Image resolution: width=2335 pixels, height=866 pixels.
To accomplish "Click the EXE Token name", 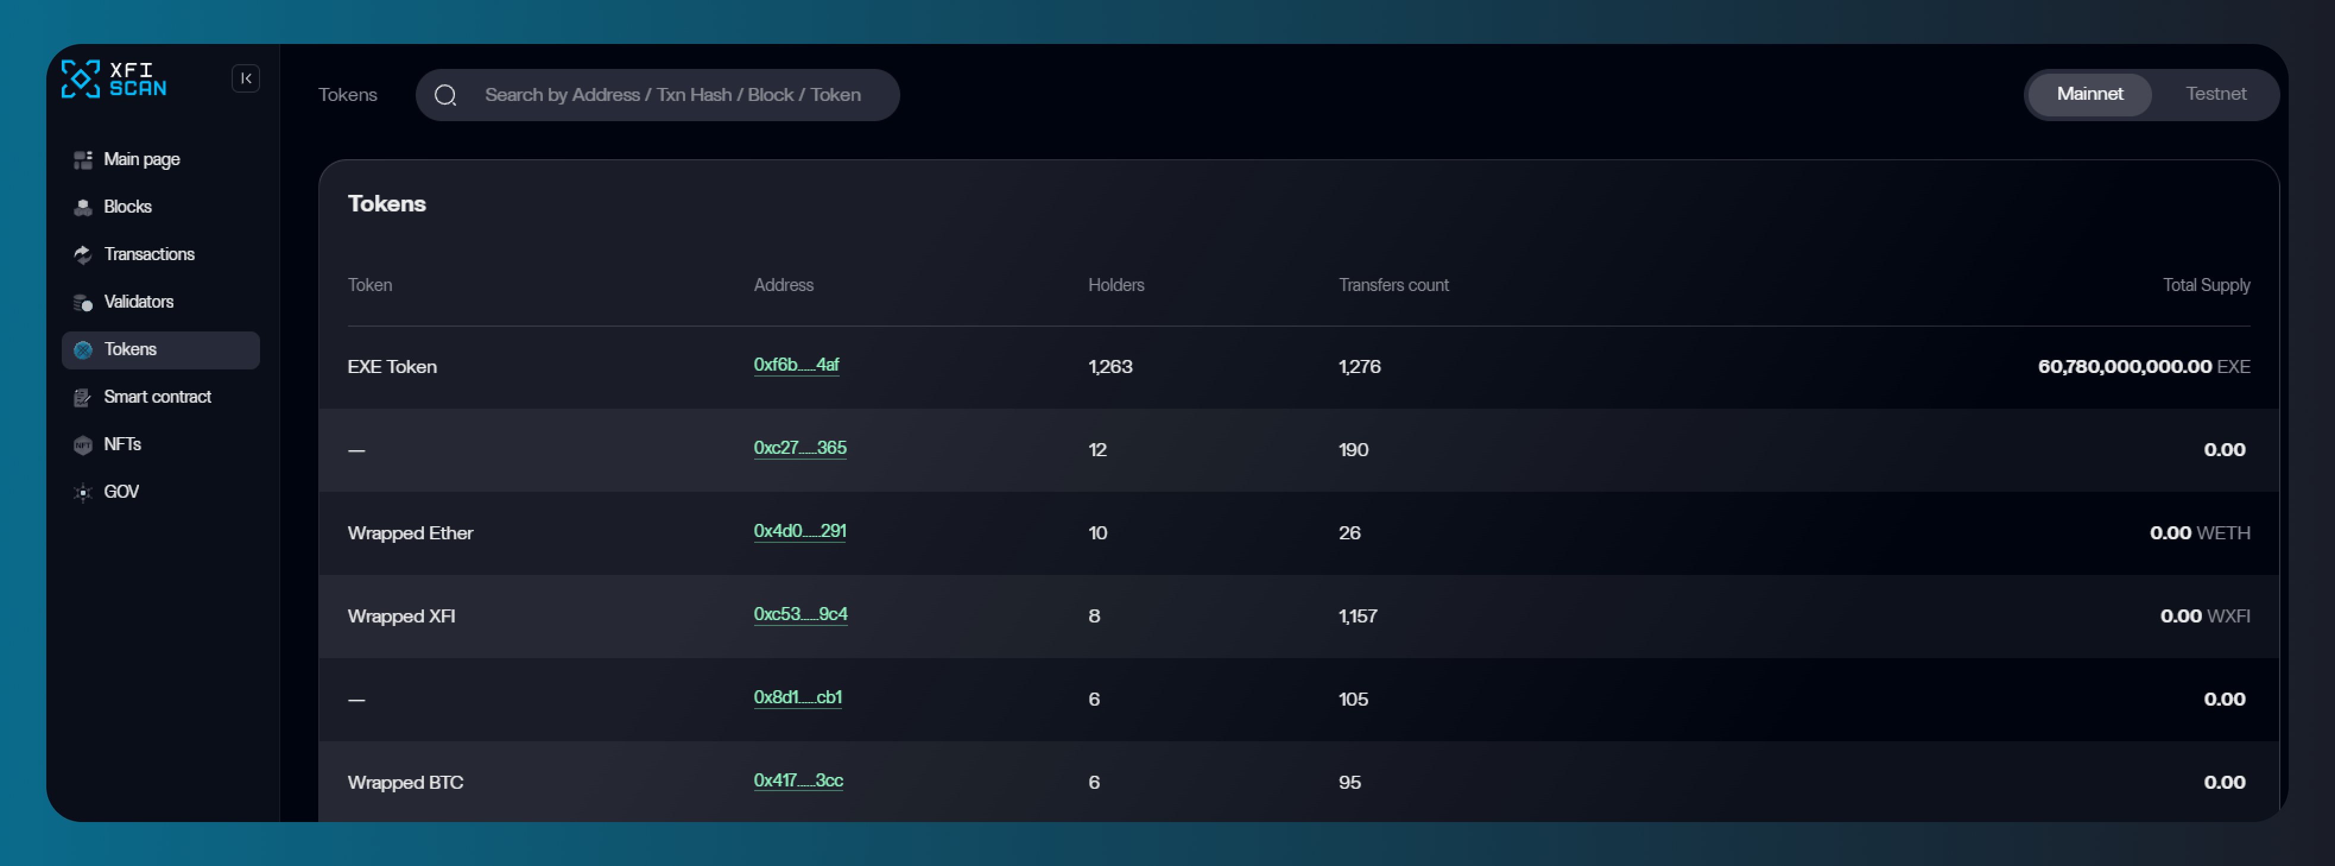I will pos(391,366).
